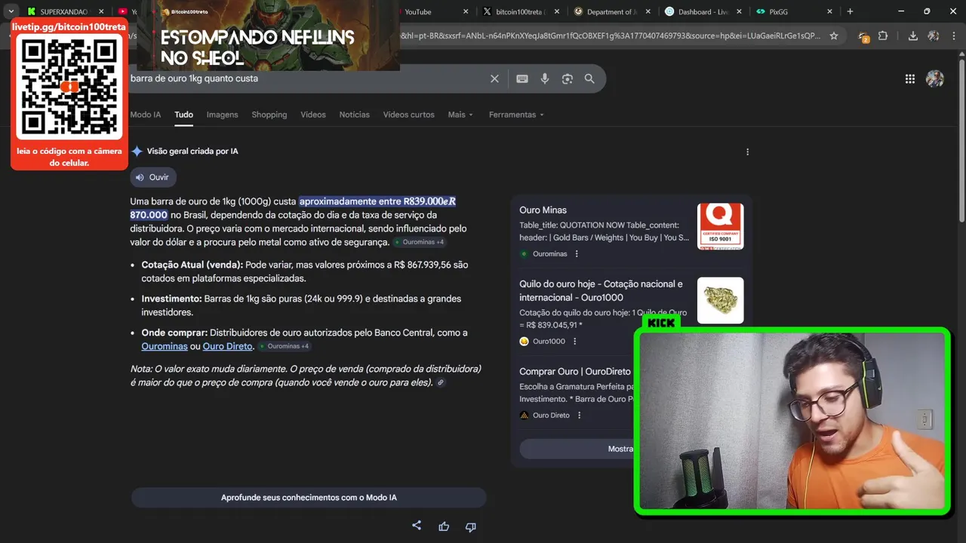Open Quilo do ouro hoje result title
Image resolution: width=966 pixels, height=543 pixels.
click(601, 290)
